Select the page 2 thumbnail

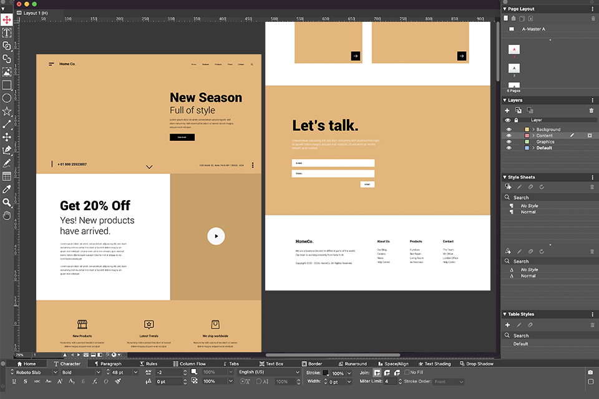point(514,69)
